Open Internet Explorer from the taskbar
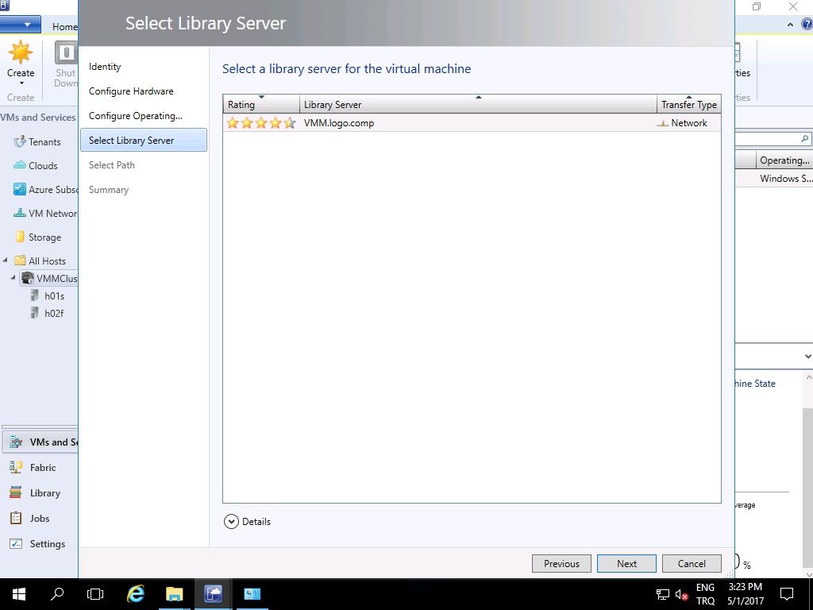Image resolution: width=813 pixels, height=610 pixels. [135, 593]
